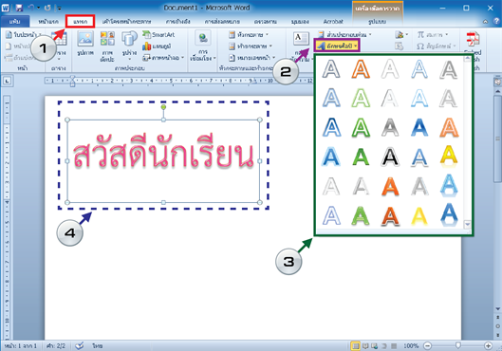Switch to the Acrobat ribbon tab
The width and height of the screenshot is (502, 351).
333,22
